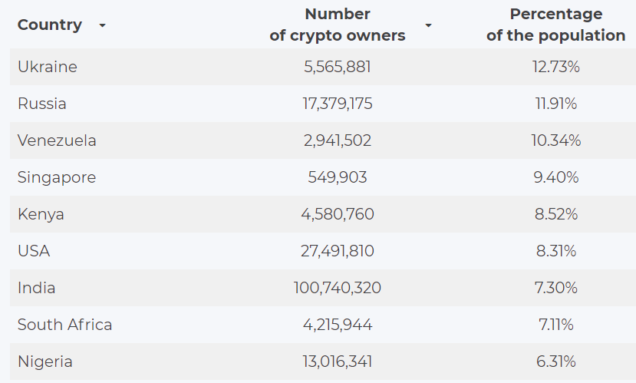636x383 pixels.
Task: Select Singapore's 9.40% percentage cell
Action: click(556, 177)
